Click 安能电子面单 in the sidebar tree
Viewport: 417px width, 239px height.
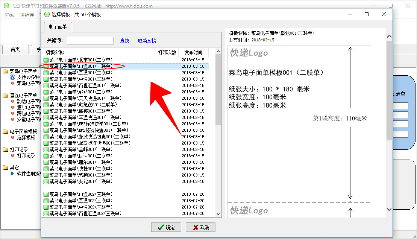29,120
